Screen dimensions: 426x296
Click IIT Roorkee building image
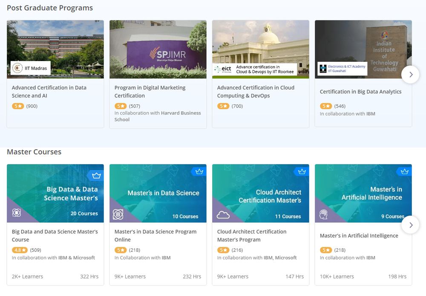261,49
